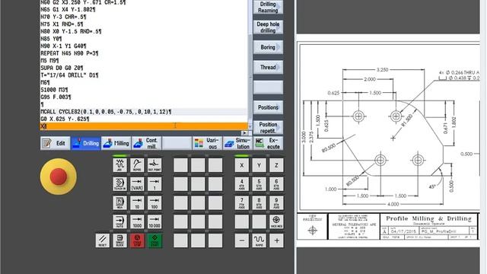The image size is (487, 274).
Task: Open the Positions softkey menu
Action: point(268,107)
